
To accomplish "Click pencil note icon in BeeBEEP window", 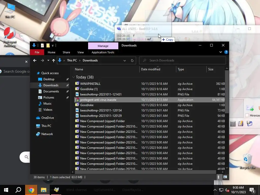I will 241,124.
